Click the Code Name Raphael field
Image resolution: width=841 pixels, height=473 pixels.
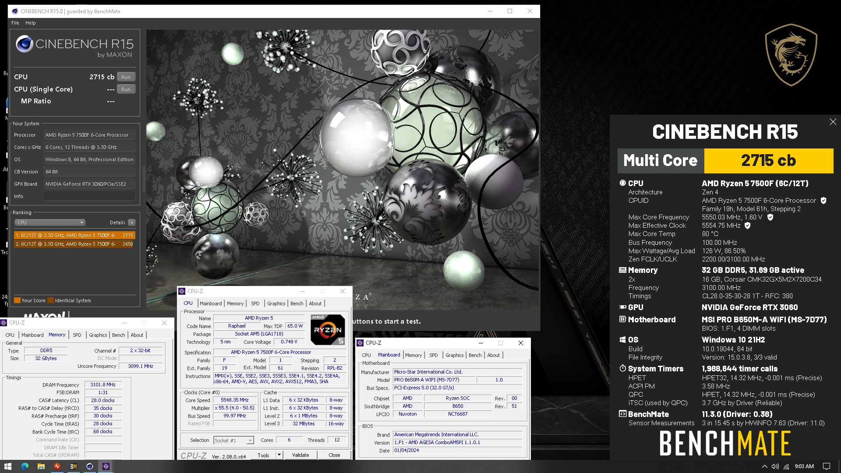click(237, 326)
